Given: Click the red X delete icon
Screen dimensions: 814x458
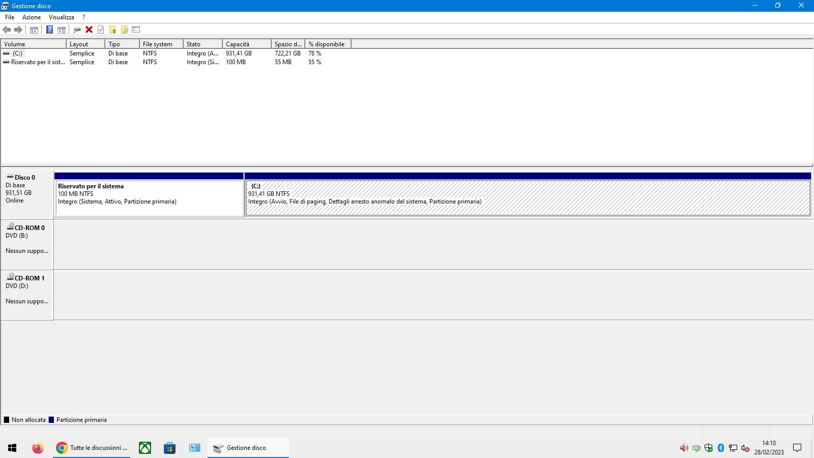Looking at the screenshot, I should [89, 30].
